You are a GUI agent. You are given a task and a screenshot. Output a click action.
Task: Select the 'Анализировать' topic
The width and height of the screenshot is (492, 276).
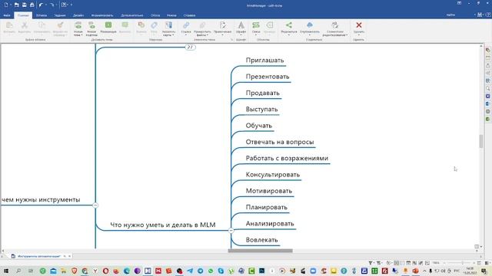pos(270,223)
